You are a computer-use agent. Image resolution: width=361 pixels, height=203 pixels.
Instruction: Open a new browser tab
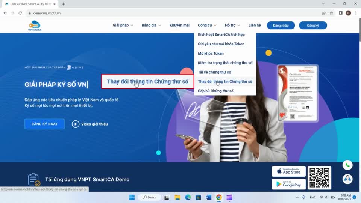pyautogui.click(x=63, y=4)
